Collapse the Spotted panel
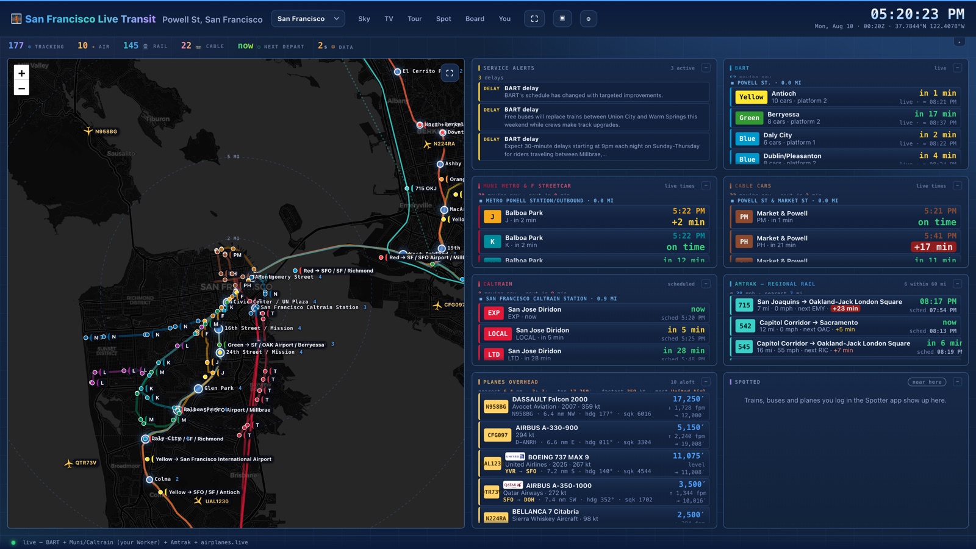 click(957, 382)
